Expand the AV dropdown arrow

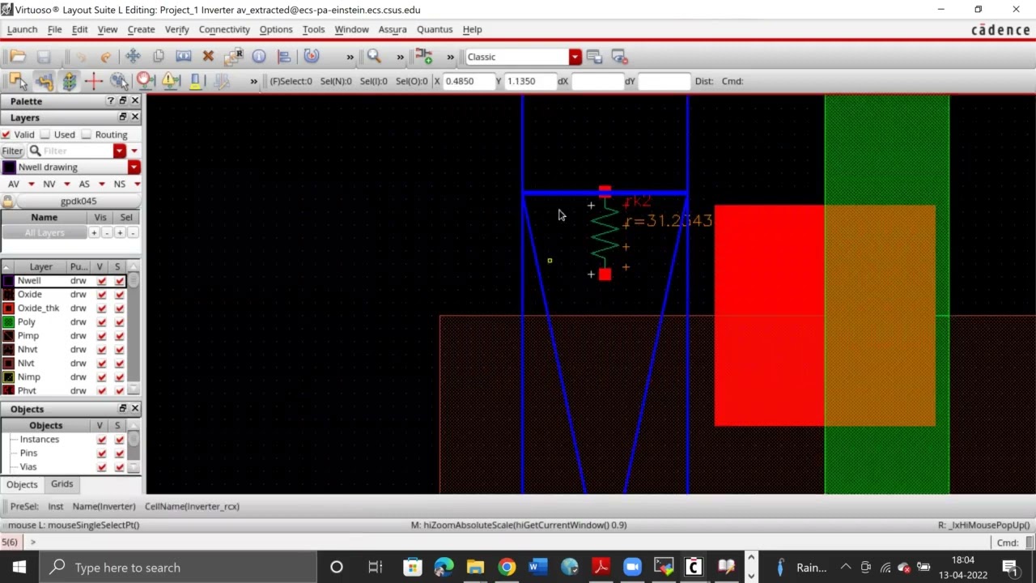[31, 185]
